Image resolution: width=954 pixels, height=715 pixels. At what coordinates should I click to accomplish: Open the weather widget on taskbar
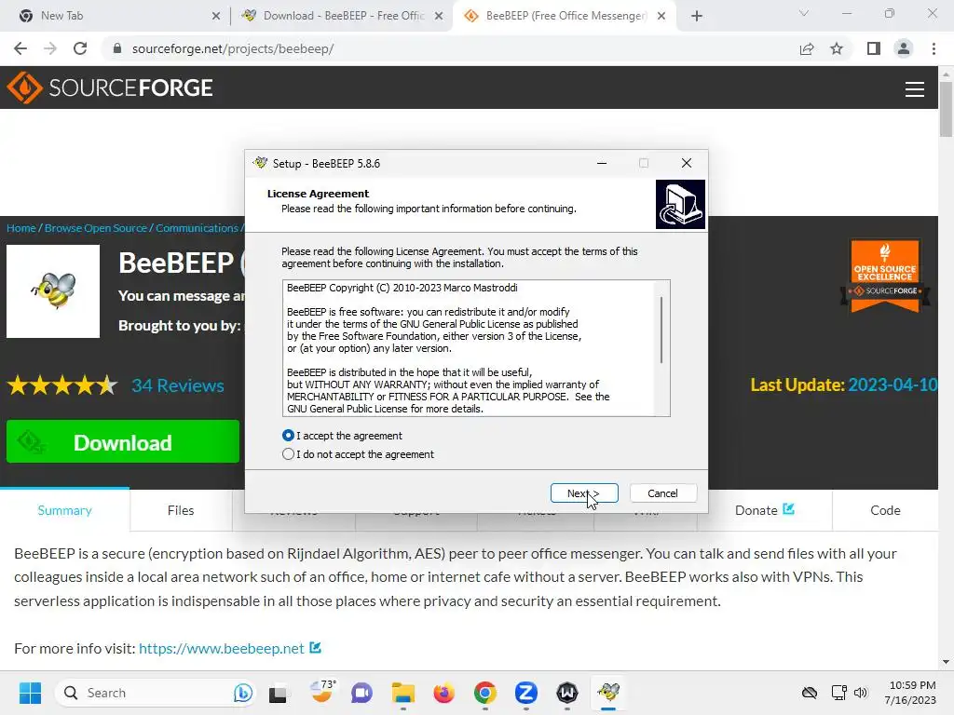(321, 692)
